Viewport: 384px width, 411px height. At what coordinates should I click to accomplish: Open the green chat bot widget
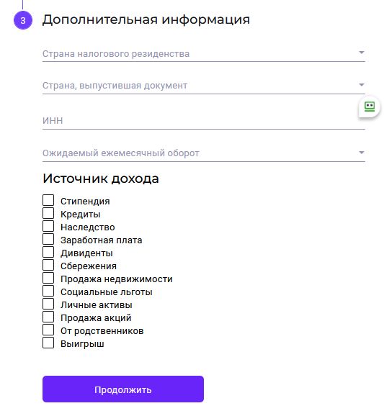tap(370, 107)
